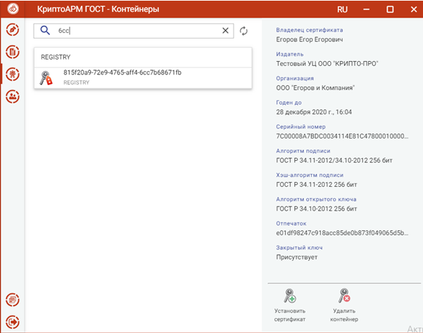Click organization ООО "Егоров и Компания"
Screen dimensions: 423x333
point(315,88)
